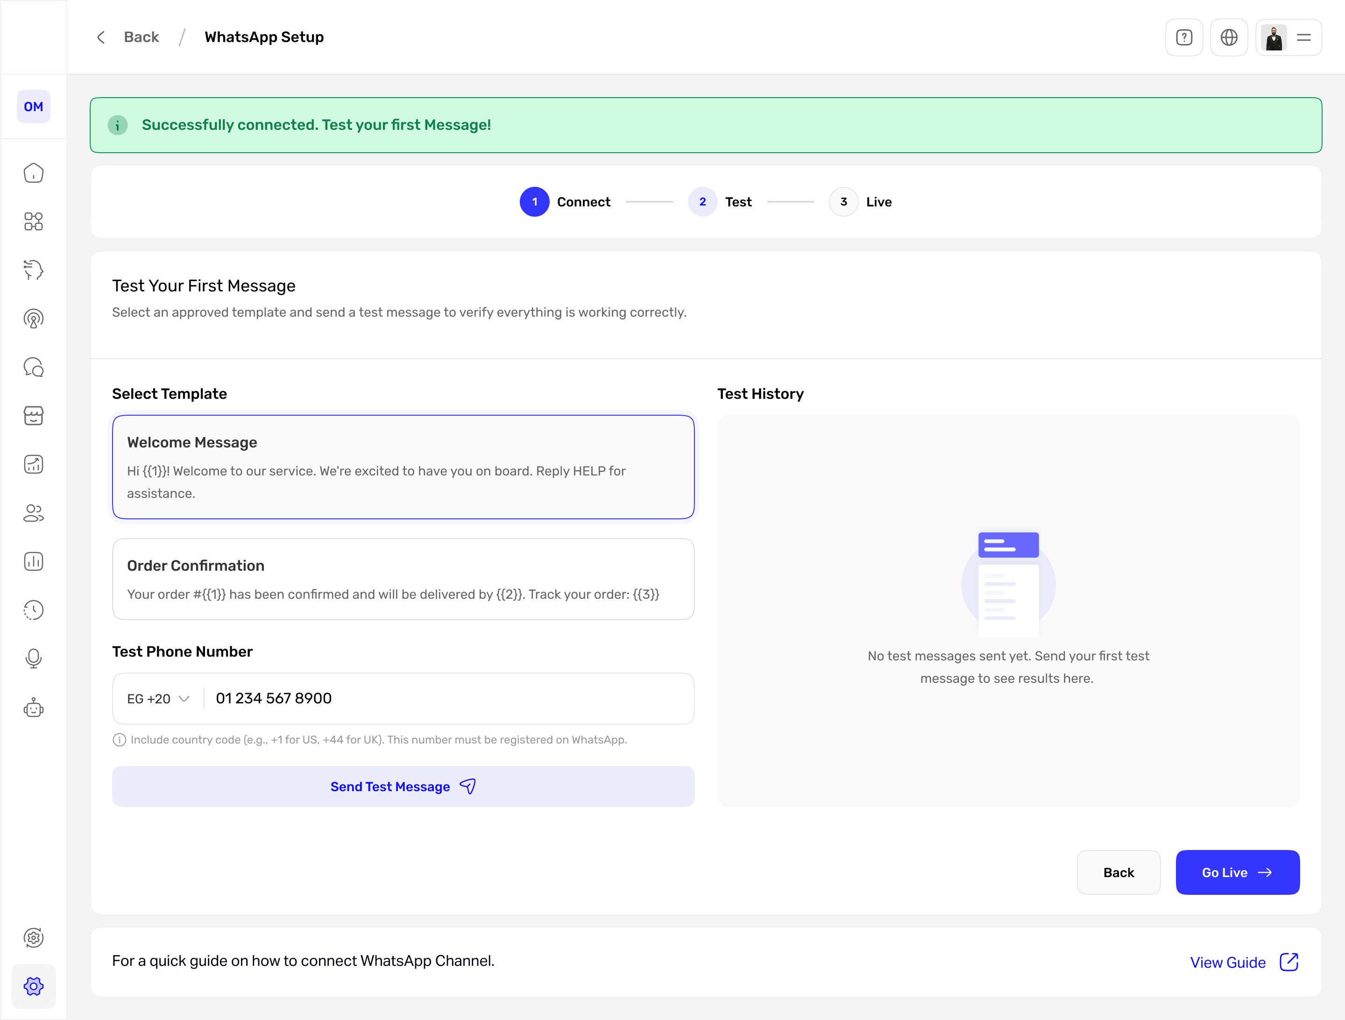Viewport: 1345px width, 1020px height.
Task: Open the growth chart icon in sidebar
Action: tap(34, 465)
